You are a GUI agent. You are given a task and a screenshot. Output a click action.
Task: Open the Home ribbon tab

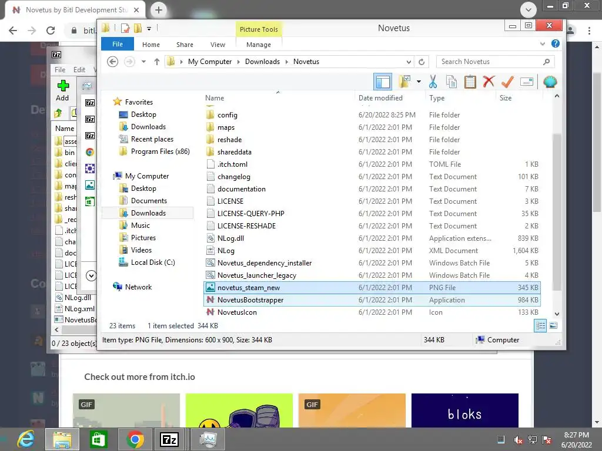151,45
